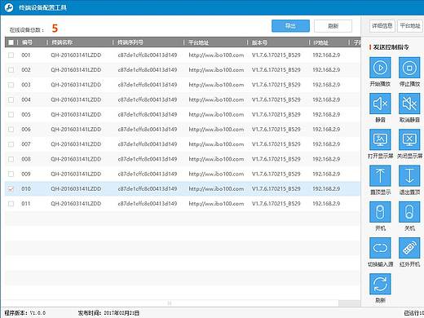Viewport: 424px width, 318px height.
Task: Click the horizontal scrollbar under the table
Action: [x=170, y=303]
